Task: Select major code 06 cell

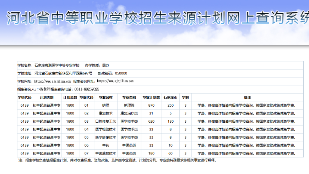Action: (86, 146)
